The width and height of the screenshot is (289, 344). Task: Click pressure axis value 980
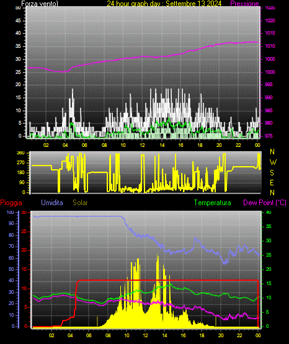(269, 123)
